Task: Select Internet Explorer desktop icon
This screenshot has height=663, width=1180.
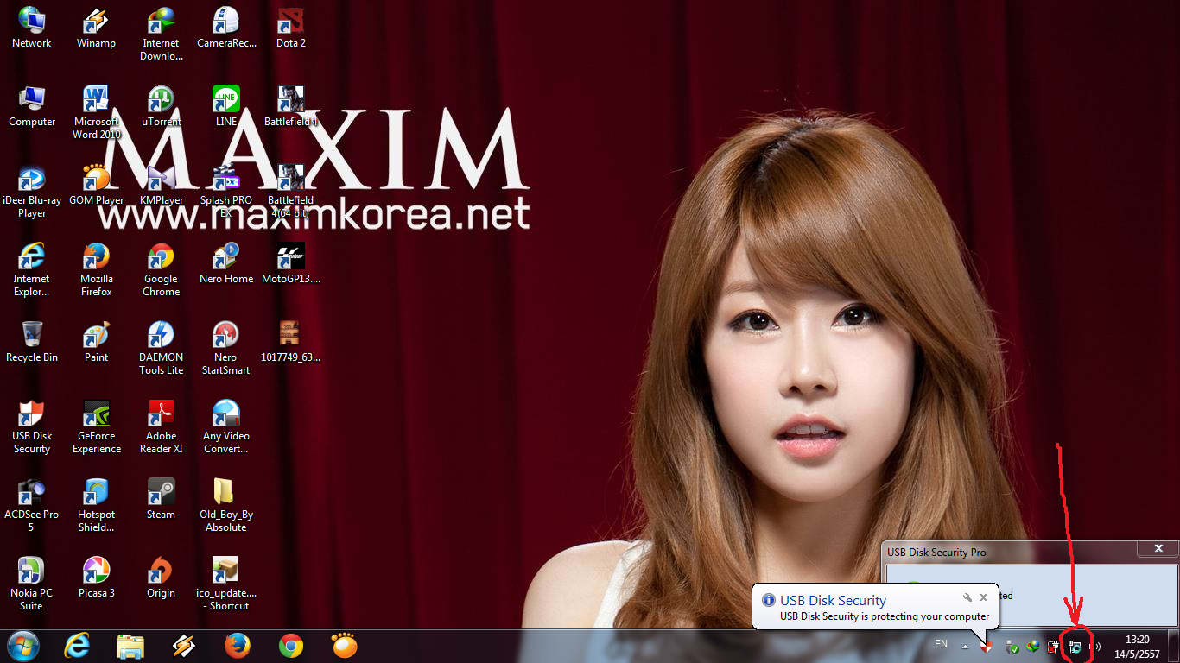Action: [32, 269]
